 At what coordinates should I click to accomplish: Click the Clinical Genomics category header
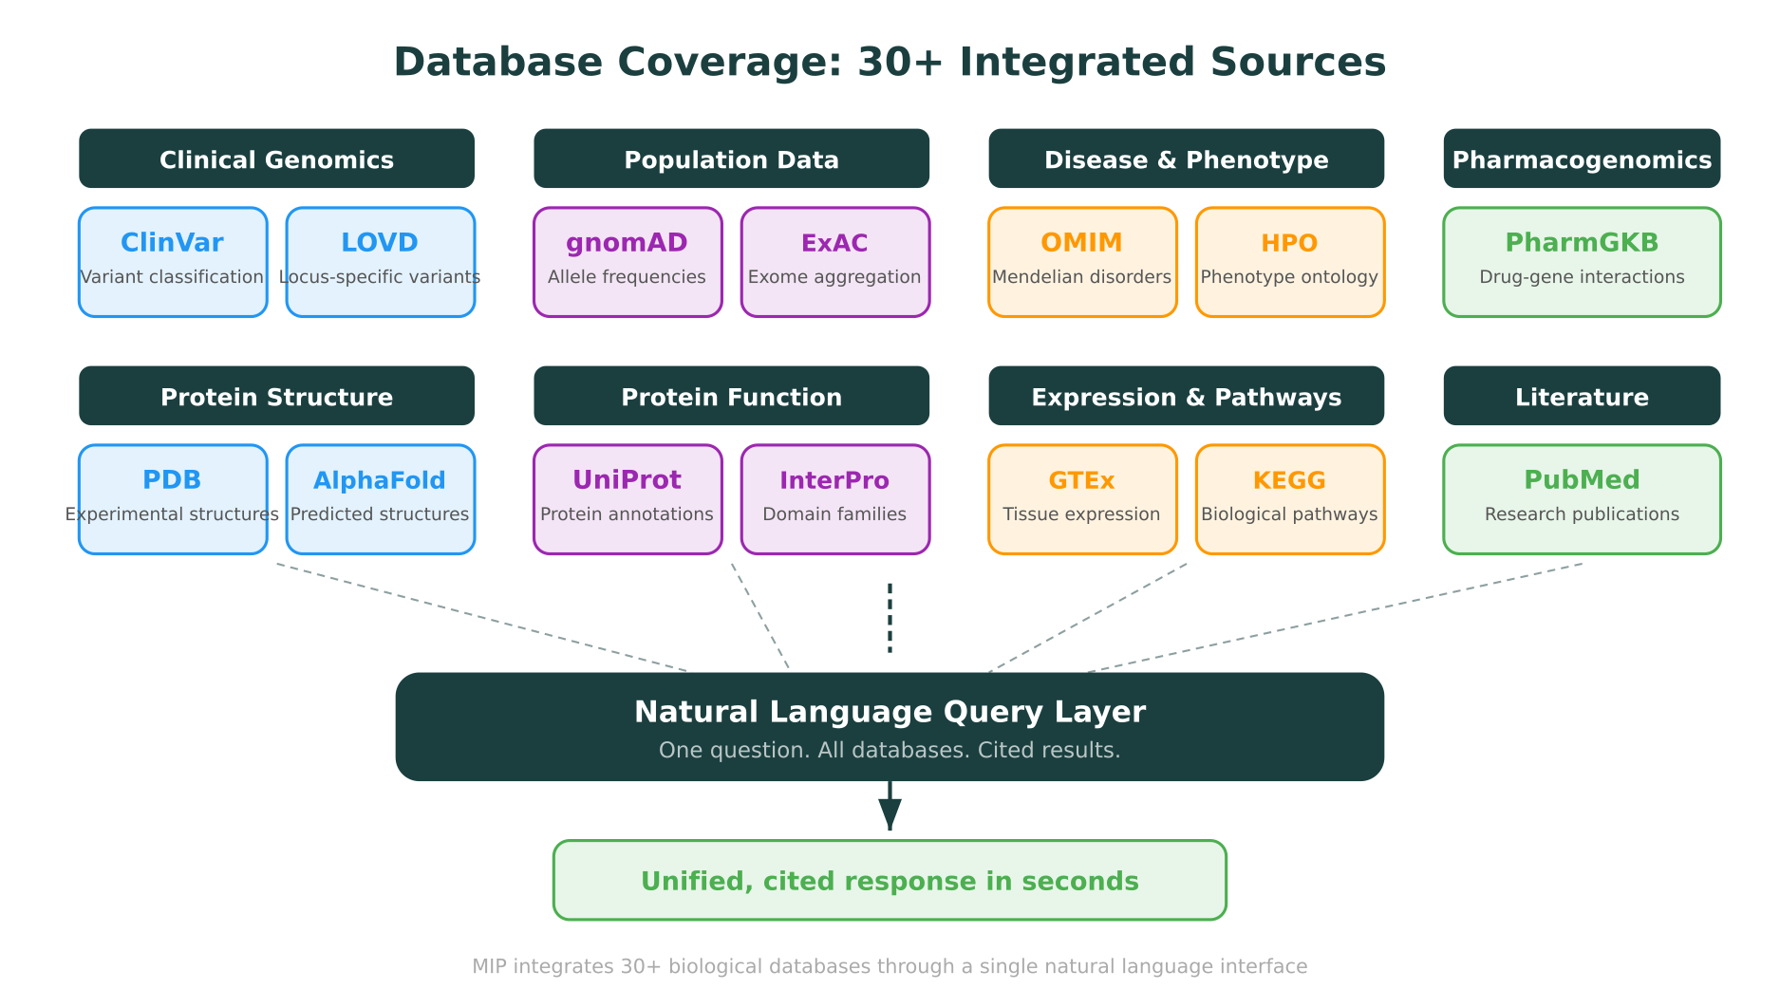pos(276,159)
